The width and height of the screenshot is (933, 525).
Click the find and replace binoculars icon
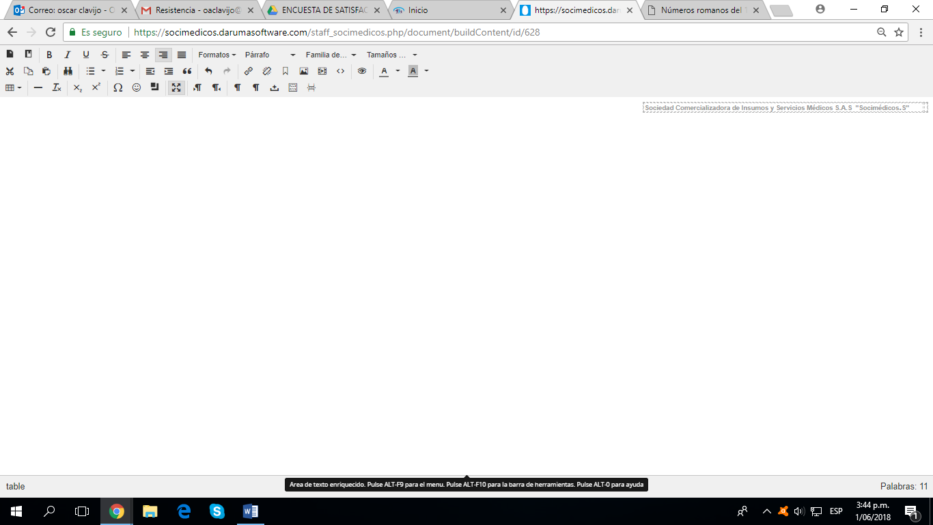click(x=68, y=71)
